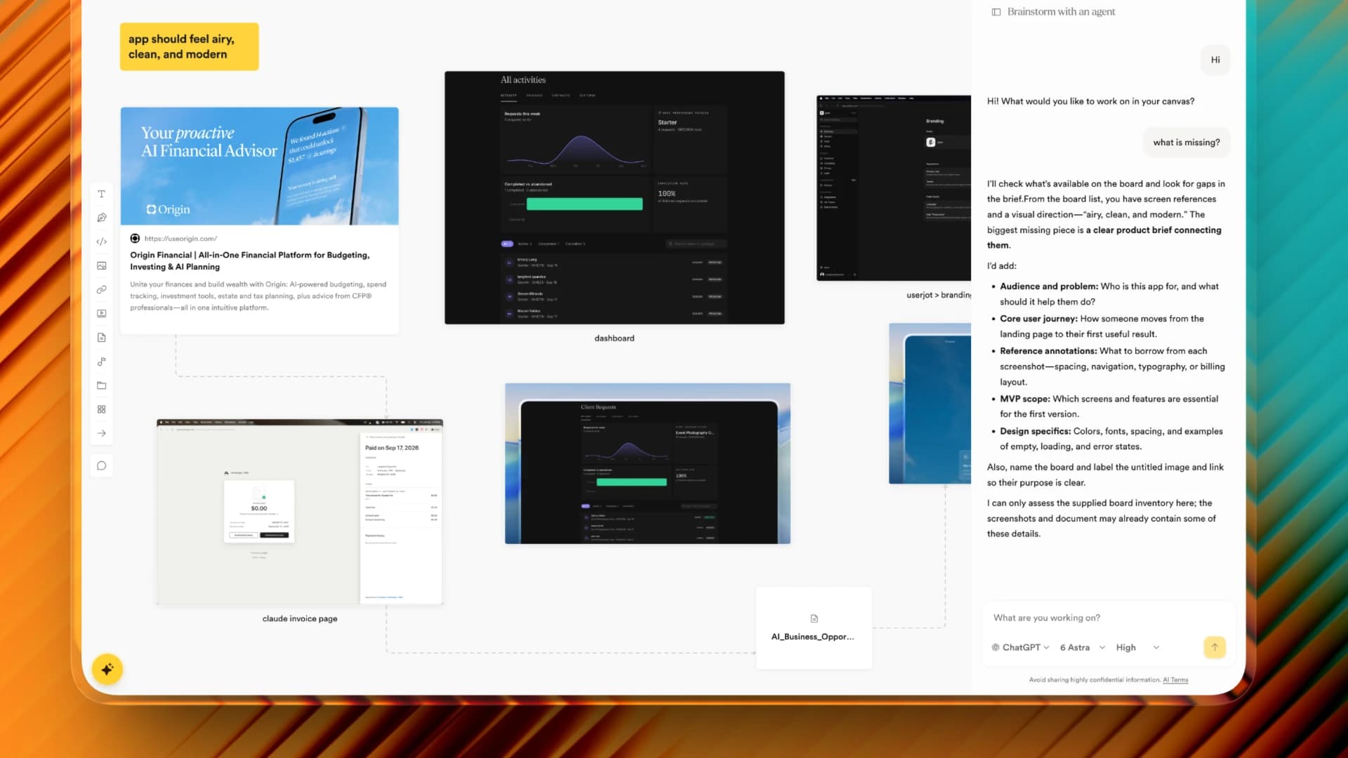Select the arrow connector tool
Screen dimensions: 1348x758
[102, 433]
